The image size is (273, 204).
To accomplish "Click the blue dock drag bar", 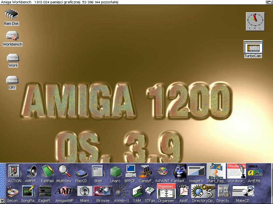I will (x=3, y=181).
